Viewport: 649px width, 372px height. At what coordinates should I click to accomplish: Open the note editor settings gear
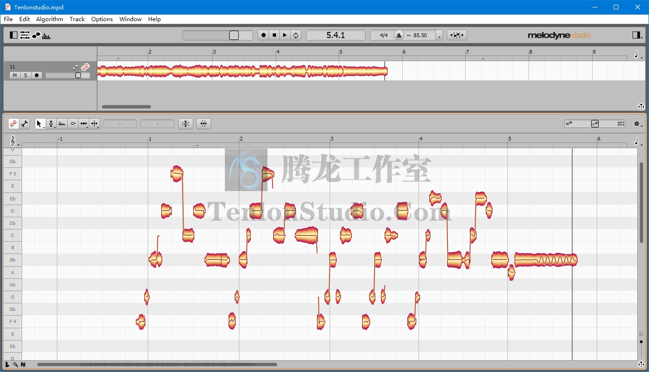point(638,124)
